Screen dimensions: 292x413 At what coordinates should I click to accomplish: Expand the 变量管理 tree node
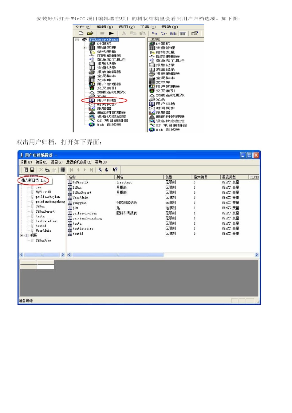coord(85,48)
